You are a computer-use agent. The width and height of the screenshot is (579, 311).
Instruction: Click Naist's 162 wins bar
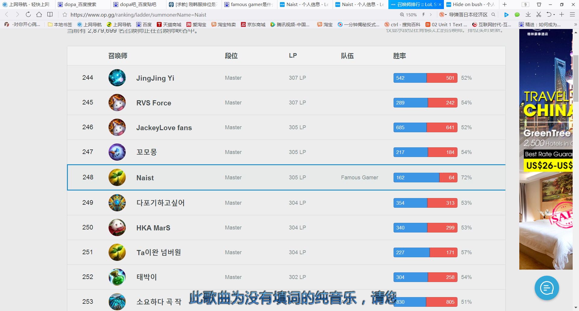pyautogui.click(x=416, y=178)
